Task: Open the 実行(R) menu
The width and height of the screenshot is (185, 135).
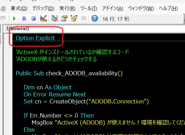Action: pos(67,8)
